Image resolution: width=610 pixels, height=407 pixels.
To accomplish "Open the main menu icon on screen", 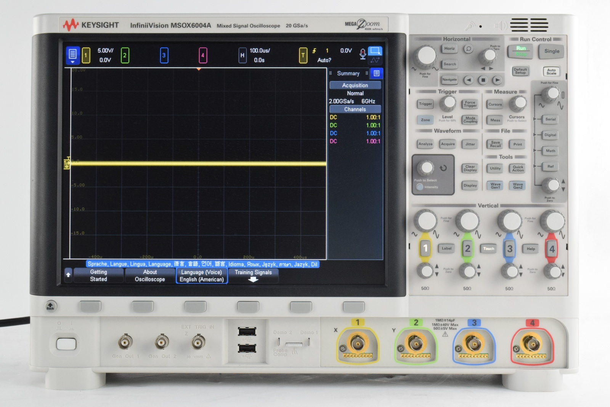I will pos(72,55).
